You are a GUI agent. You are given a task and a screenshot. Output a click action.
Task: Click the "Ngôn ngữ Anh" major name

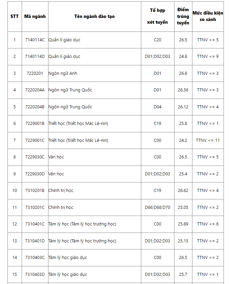tap(63, 73)
